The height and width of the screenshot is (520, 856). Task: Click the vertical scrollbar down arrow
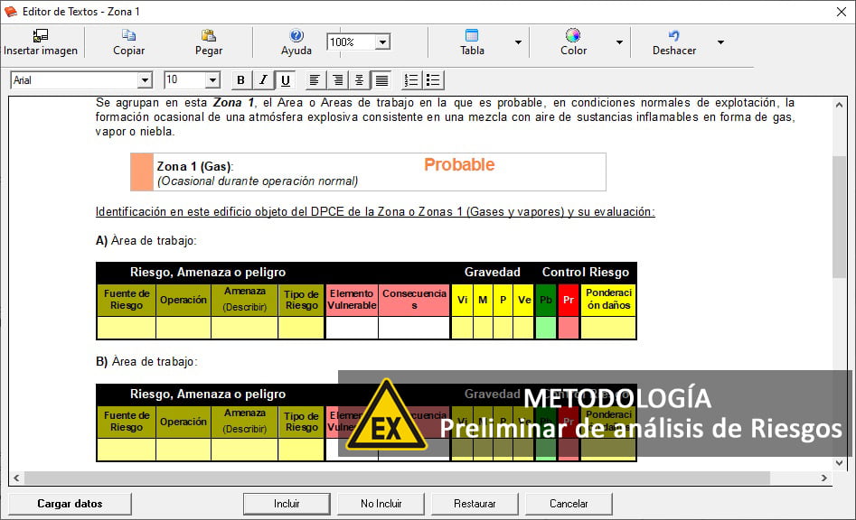(839, 463)
